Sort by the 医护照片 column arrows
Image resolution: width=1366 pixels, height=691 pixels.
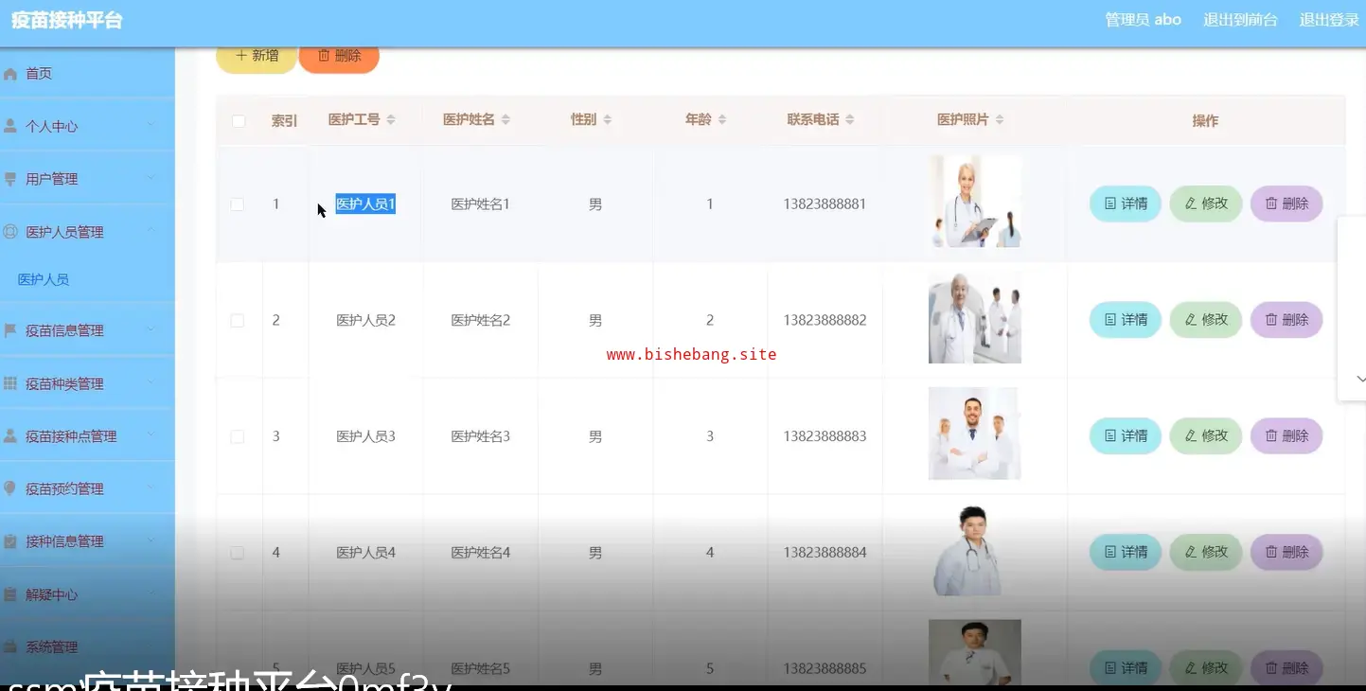(x=1000, y=120)
